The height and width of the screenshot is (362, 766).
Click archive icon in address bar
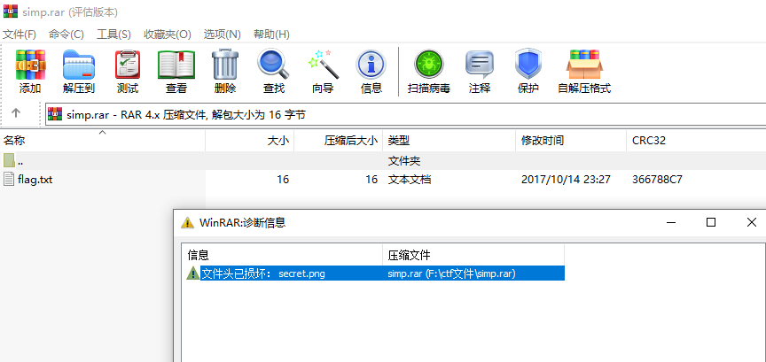tap(55, 114)
